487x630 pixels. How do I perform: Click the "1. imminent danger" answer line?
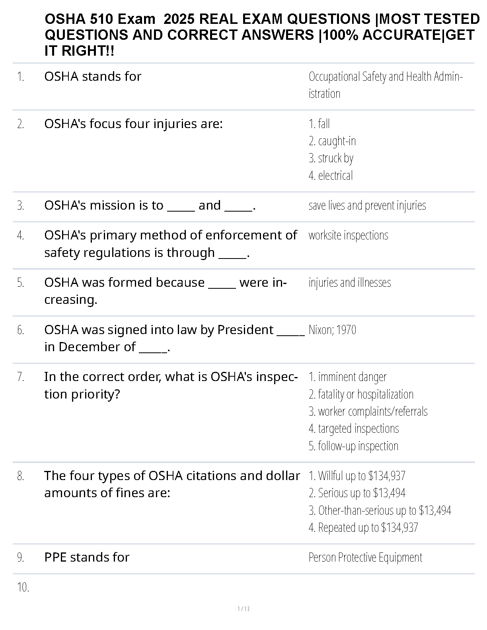347,377
